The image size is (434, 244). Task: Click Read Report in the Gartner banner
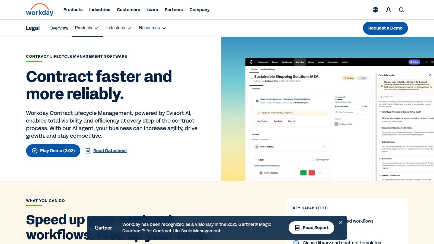click(x=311, y=228)
